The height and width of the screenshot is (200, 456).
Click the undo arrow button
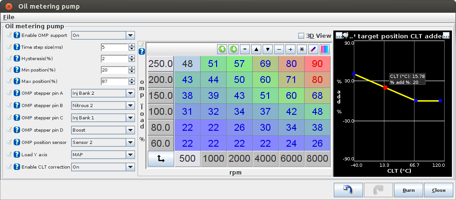click(x=348, y=190)
